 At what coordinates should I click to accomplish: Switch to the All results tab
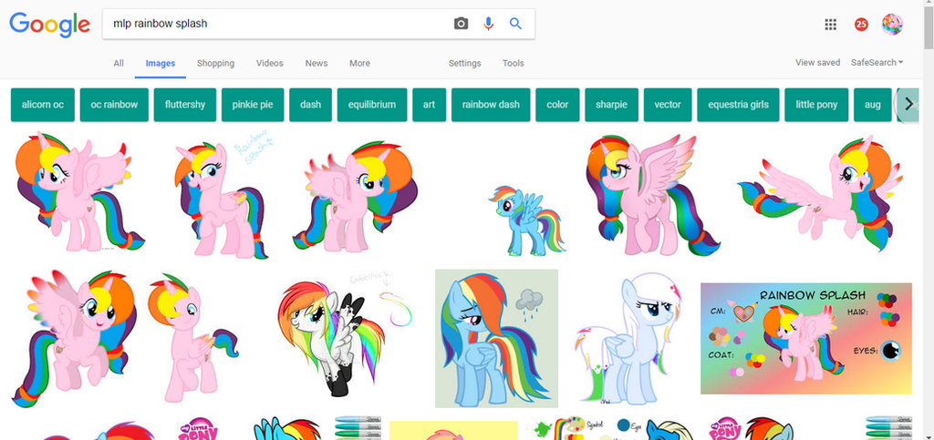(119, 63)
